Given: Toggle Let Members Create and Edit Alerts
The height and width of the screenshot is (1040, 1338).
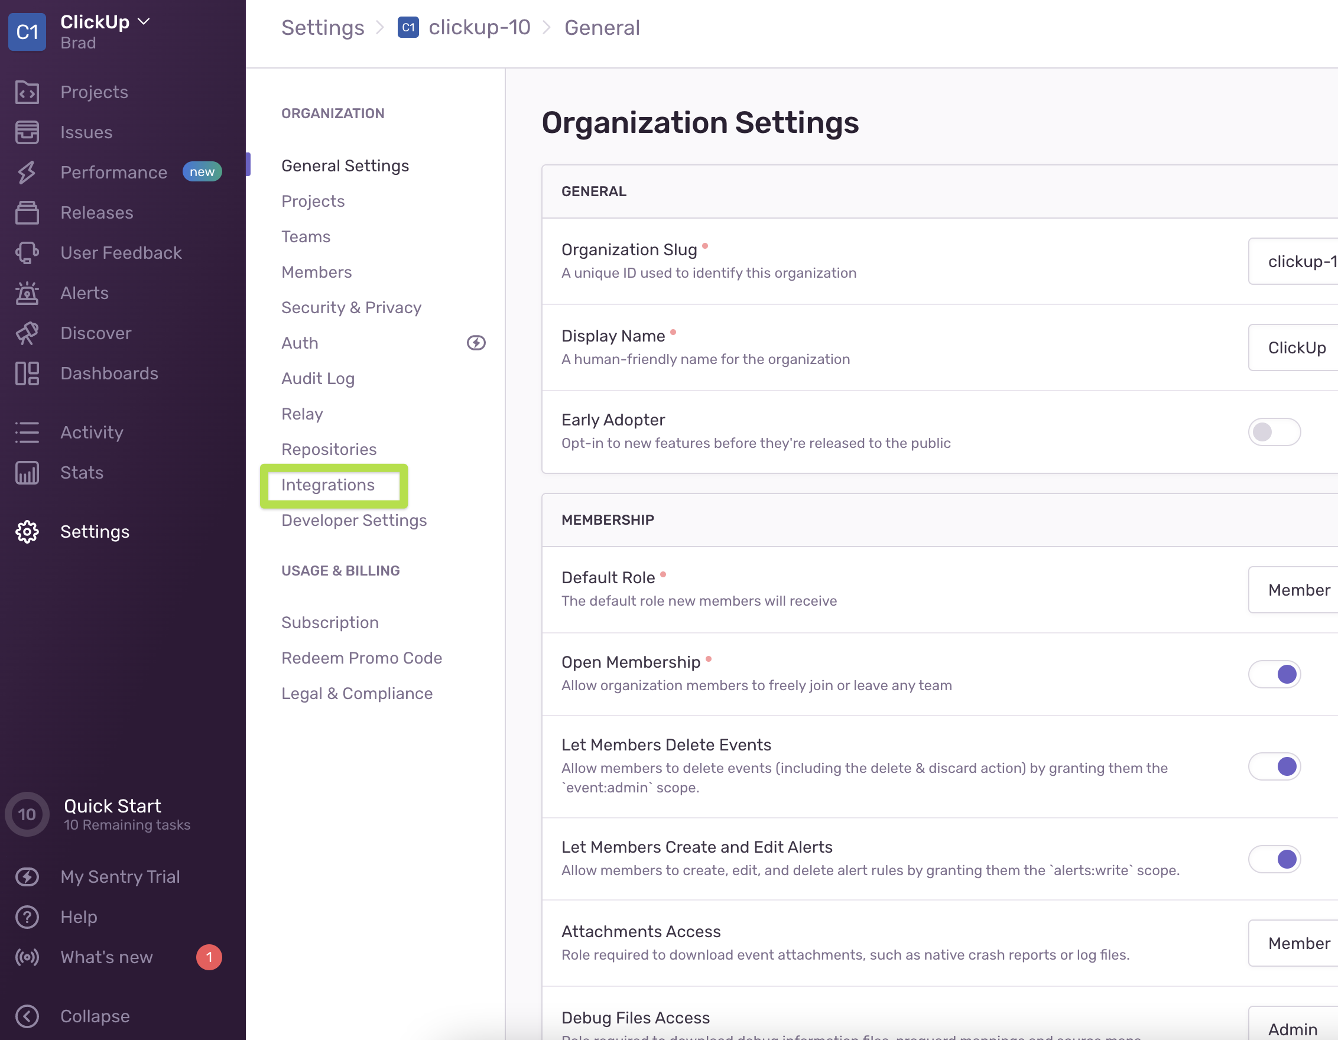Looking at the screenshot, I should coord(1274,858).
